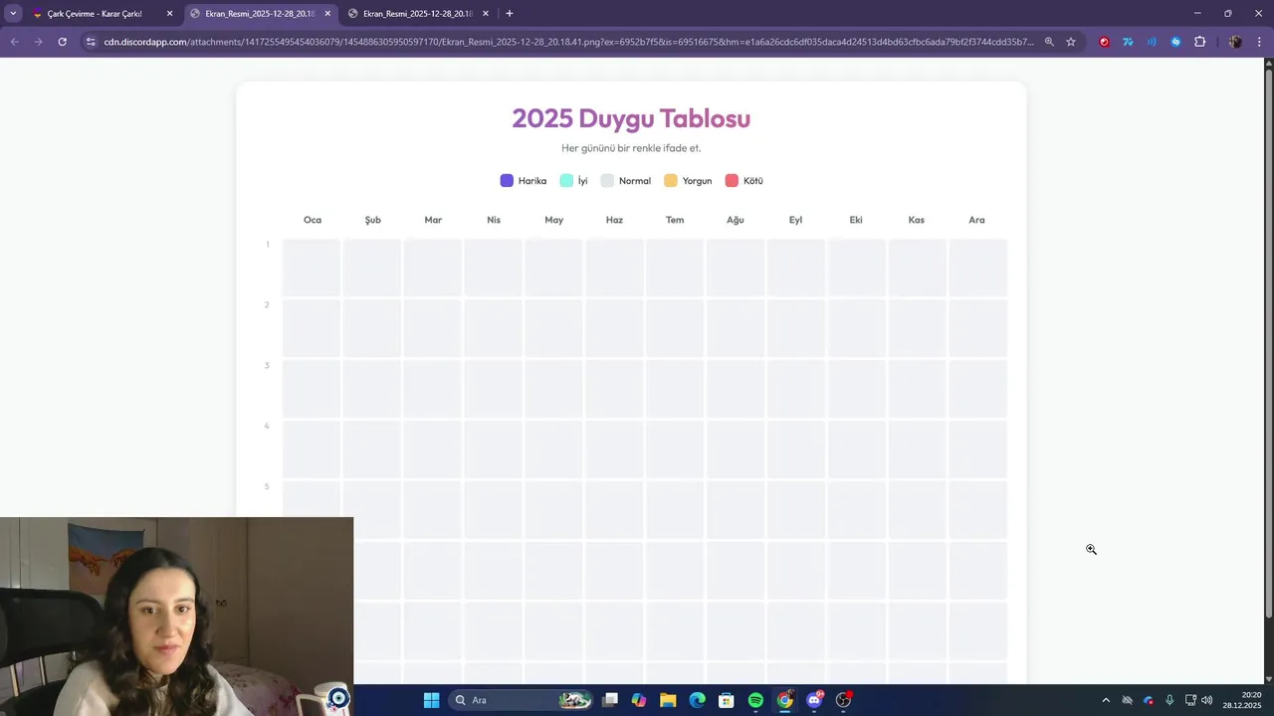Click the Şub column header
The width and height of the screenshot is (1274, 716).
(373, 220)
